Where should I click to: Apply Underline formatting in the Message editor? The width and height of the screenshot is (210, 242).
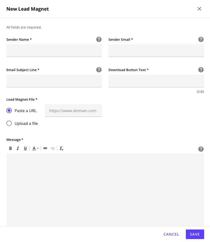pos(25,148)
